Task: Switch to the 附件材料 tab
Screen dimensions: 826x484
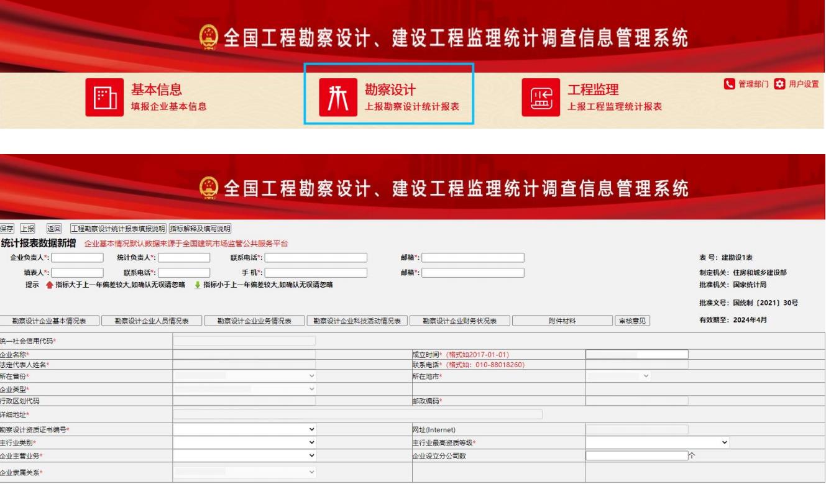Action: coord(562,321)
